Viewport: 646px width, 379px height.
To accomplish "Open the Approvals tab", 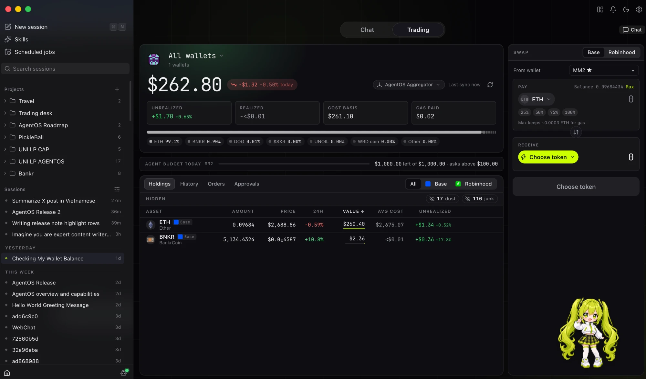I will coord(246,184).
